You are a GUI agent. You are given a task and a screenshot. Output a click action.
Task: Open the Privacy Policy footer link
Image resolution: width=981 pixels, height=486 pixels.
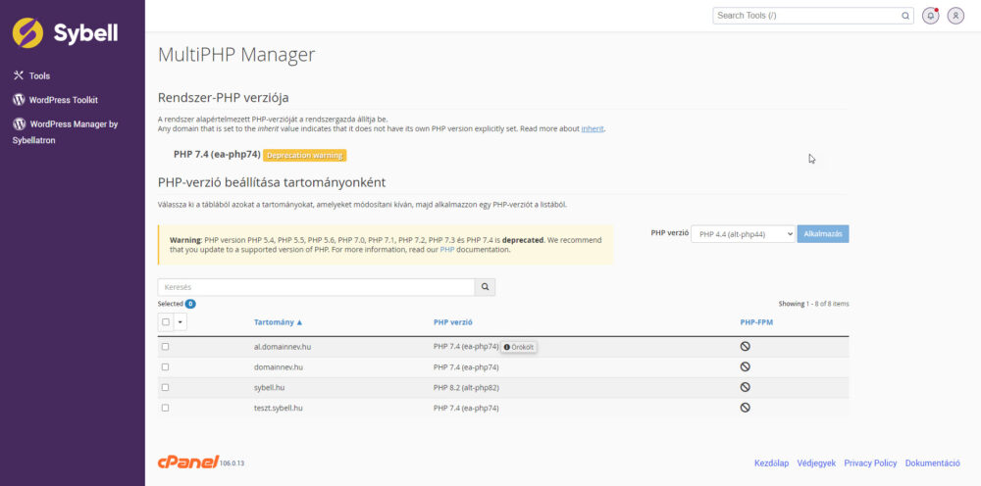[x=870, y=462]
